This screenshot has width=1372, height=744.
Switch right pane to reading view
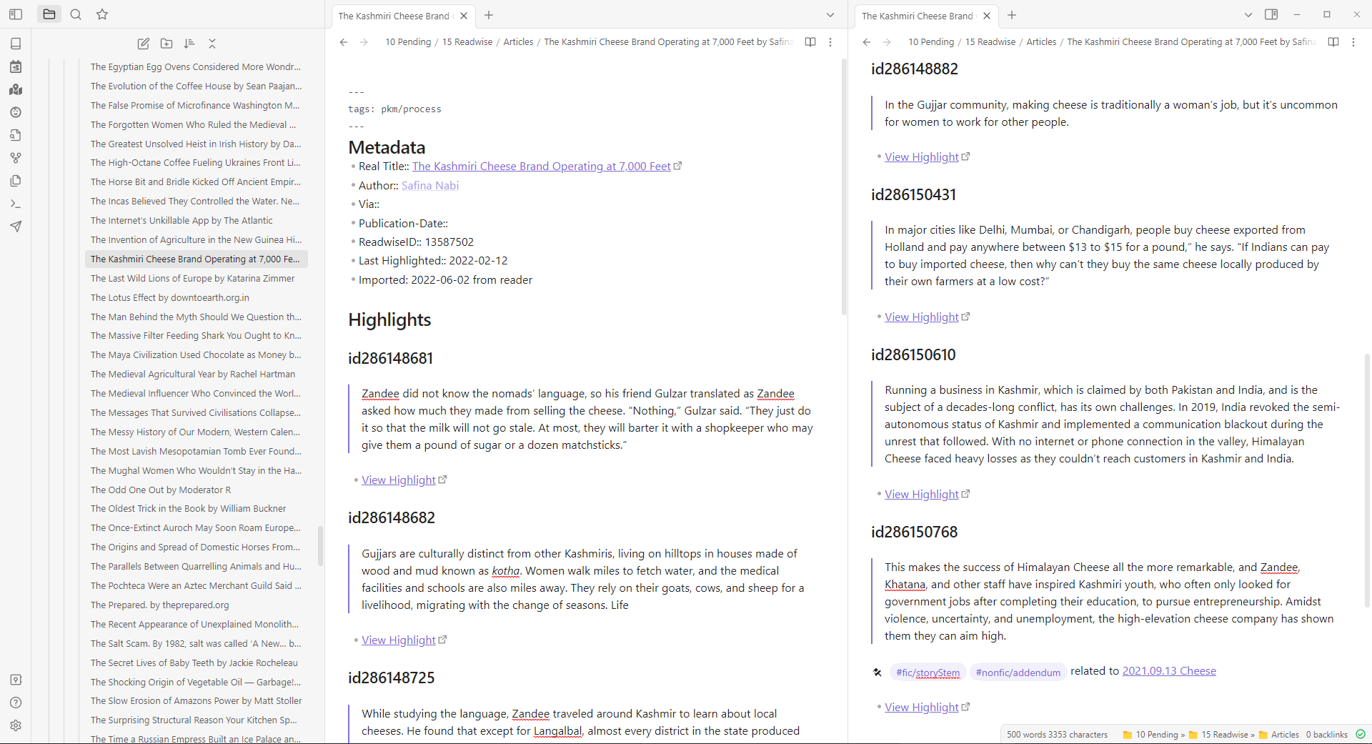(x=1333, y=42)
